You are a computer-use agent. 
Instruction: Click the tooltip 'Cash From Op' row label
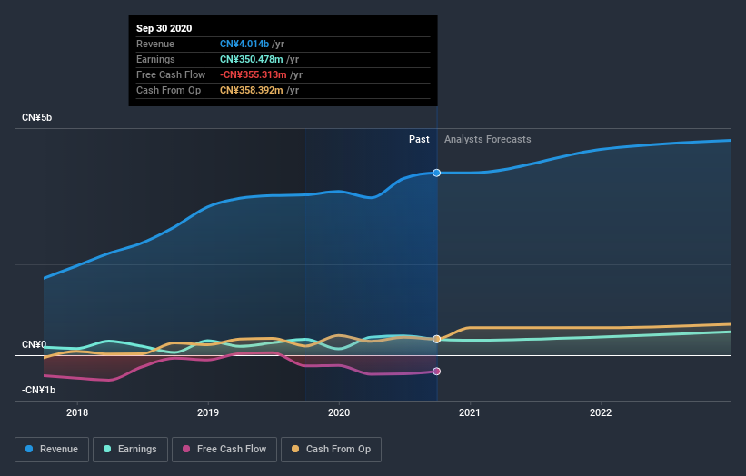[168, 90]
